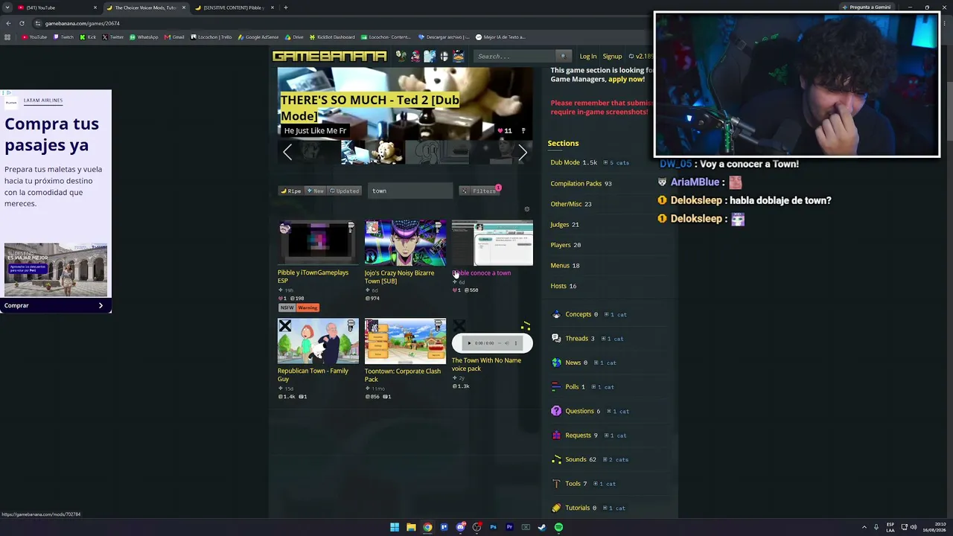Open the Players section
The image size is (953, 536).
click(x=561, y=245)
